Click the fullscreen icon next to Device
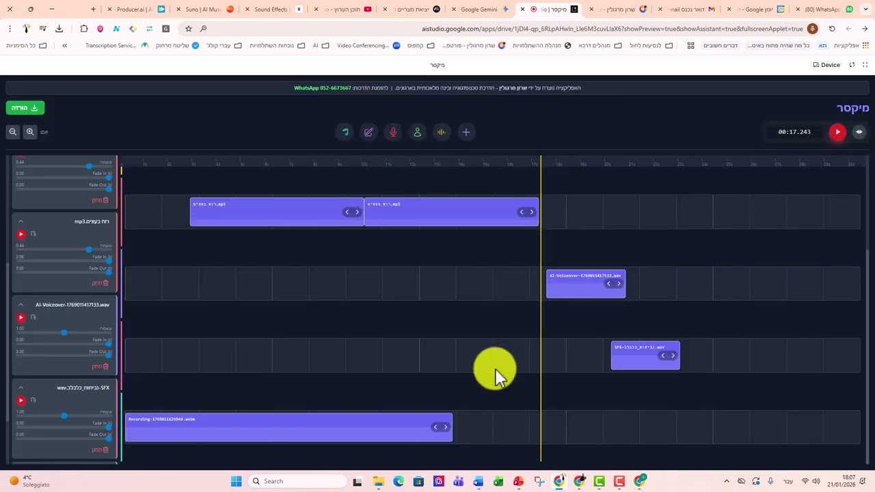 pos(865,65)
